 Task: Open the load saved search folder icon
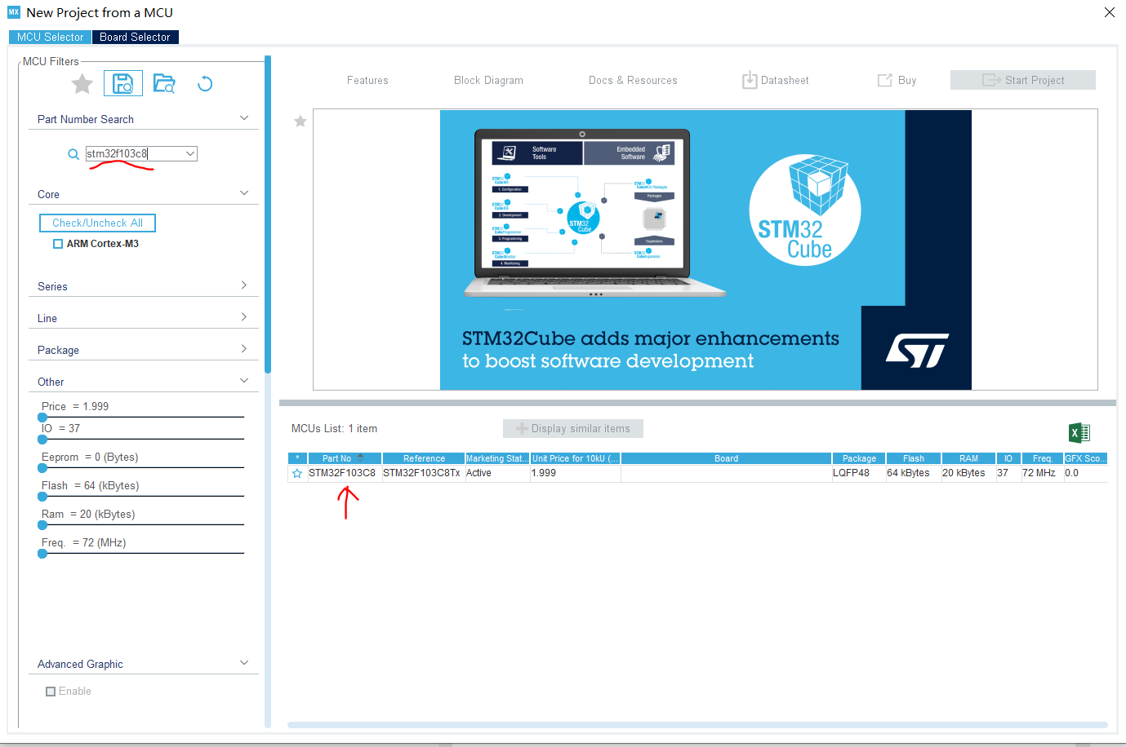(x=164, y=83)
